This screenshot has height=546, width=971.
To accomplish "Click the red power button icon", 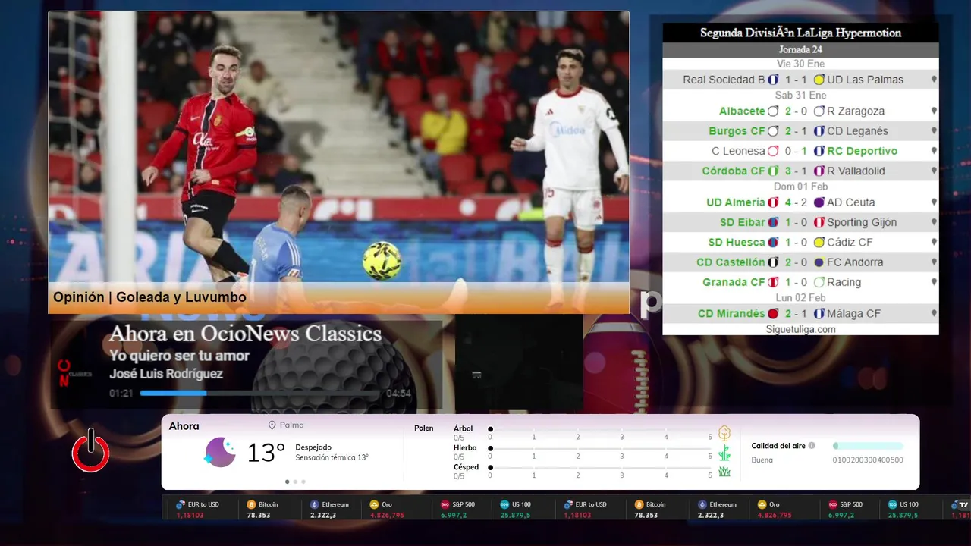I will point(90,451).
